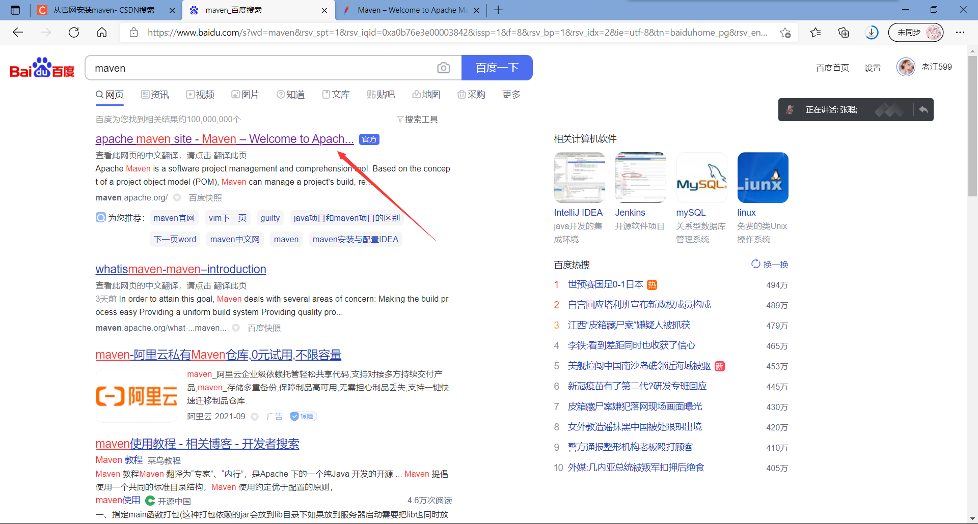Viewport: 978px width, 524px height.
Task: Click the 保障 badge on the Aliyun ad
Action: [304, 417]
